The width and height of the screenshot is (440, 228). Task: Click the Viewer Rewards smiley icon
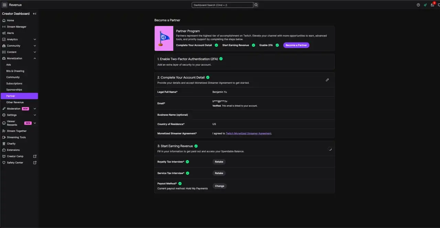tap(4, 123)
